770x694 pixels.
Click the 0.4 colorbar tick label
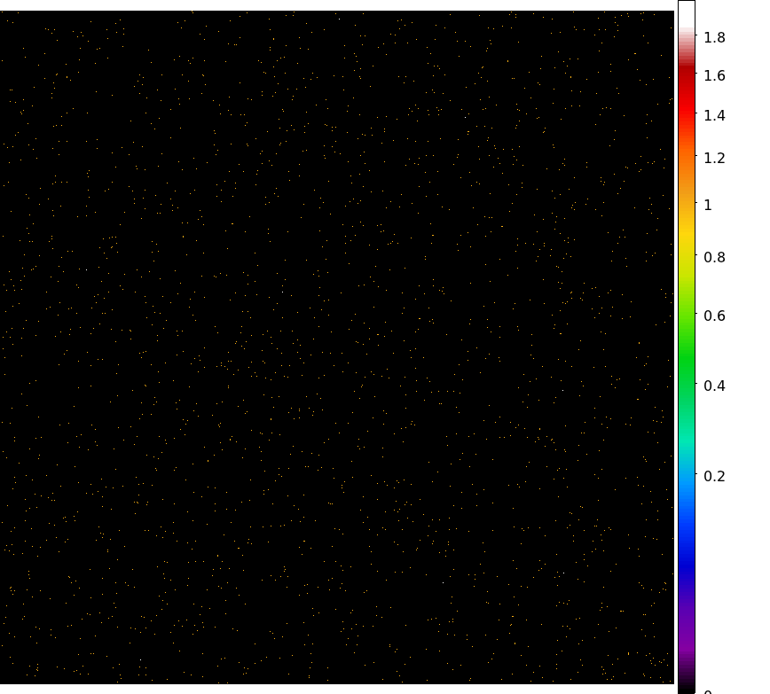point(714,386)
